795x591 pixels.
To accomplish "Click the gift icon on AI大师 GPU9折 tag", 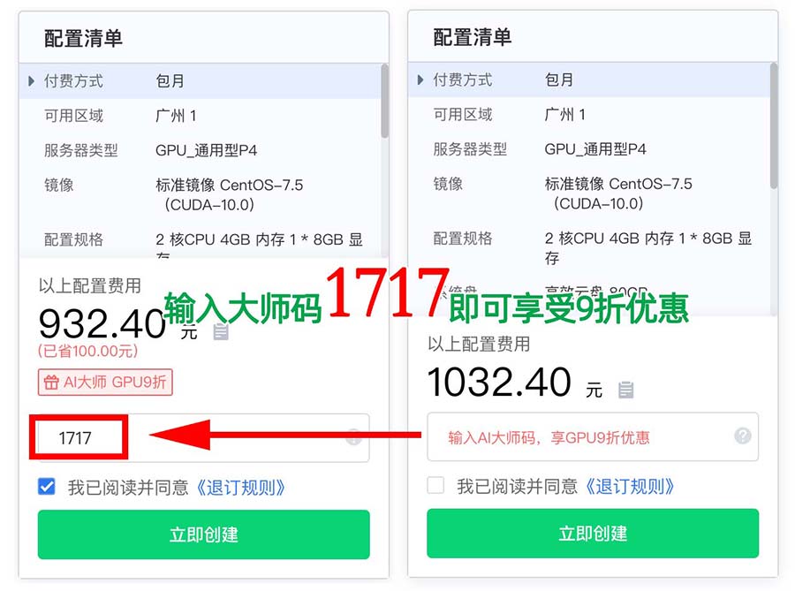I will (x=51, y=383).
